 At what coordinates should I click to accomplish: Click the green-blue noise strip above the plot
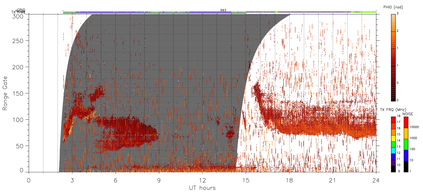(x=219, y=12)
